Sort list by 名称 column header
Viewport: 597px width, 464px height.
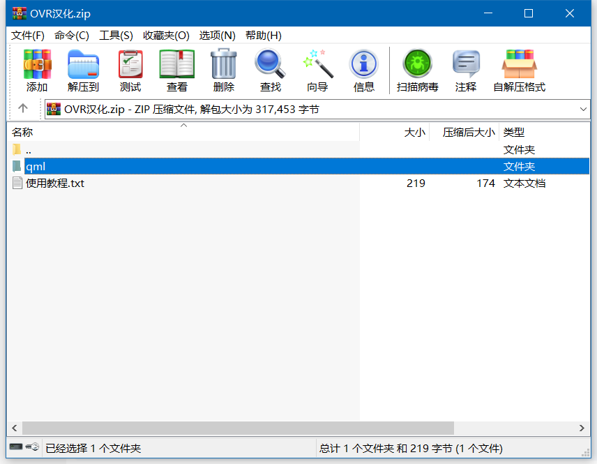[x=22, y=132]
